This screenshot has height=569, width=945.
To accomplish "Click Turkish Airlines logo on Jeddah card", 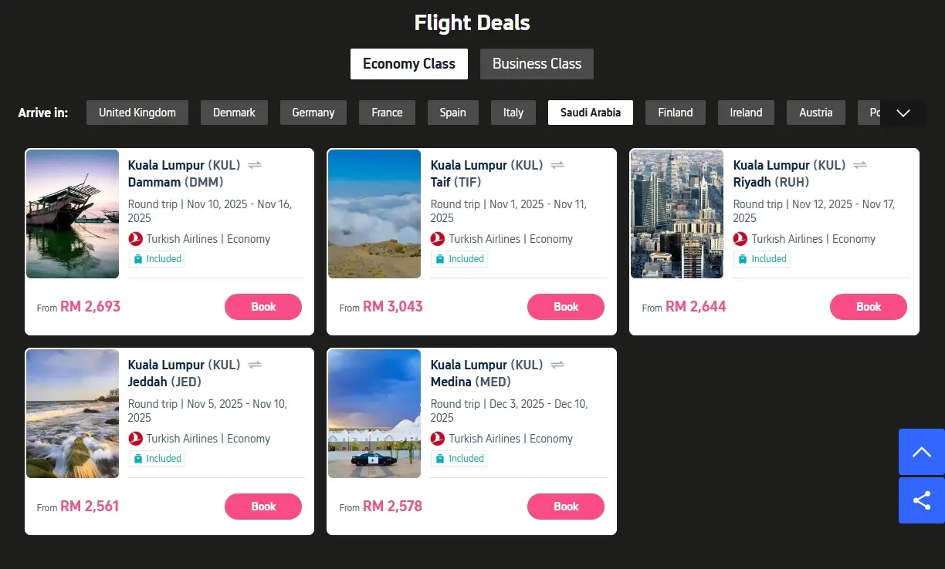I will click(x=136, y=439).
